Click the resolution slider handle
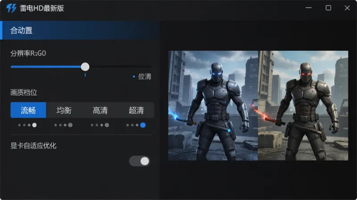This screenshot has width=357, height=200. tap(85, 67)
